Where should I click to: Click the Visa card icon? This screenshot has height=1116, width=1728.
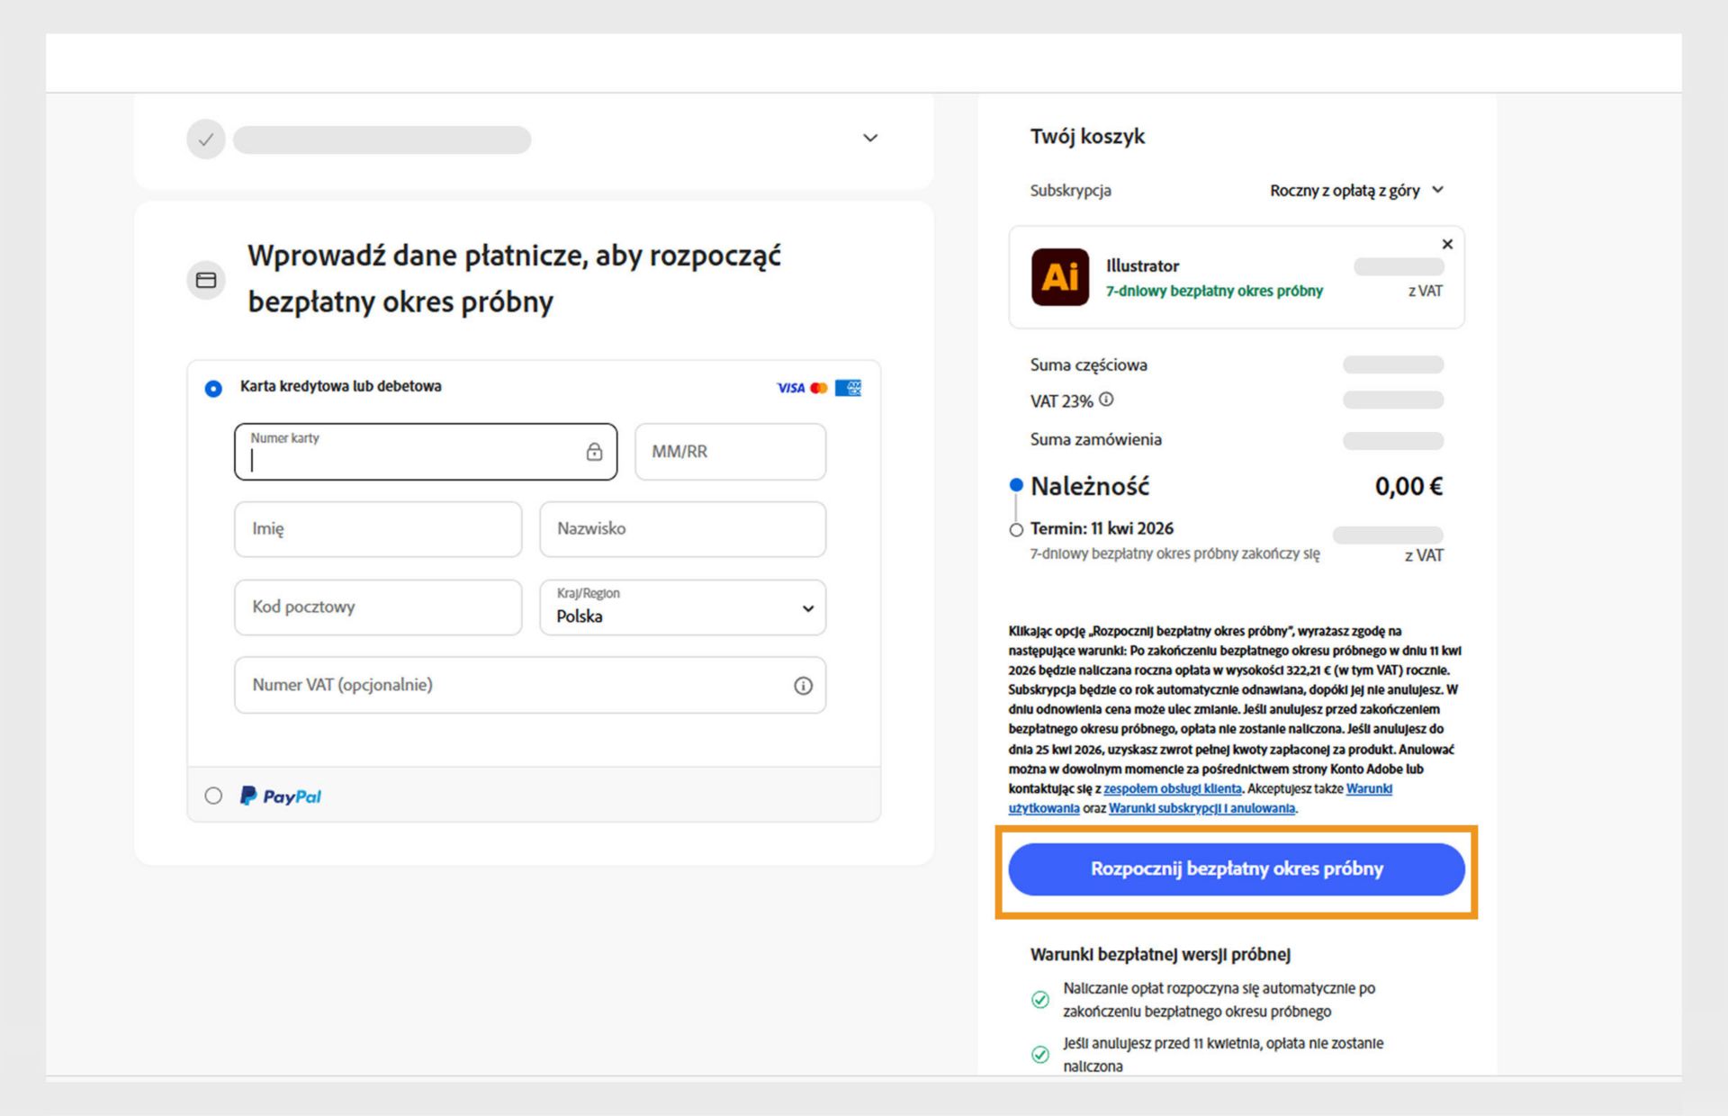789,388
